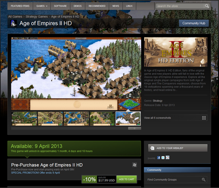Click the Special Promotion offer text
The width and height of the screenshot is (219, 188).
36,173
